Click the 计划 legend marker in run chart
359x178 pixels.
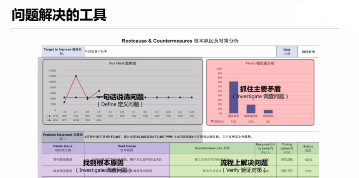coord(49,116)
